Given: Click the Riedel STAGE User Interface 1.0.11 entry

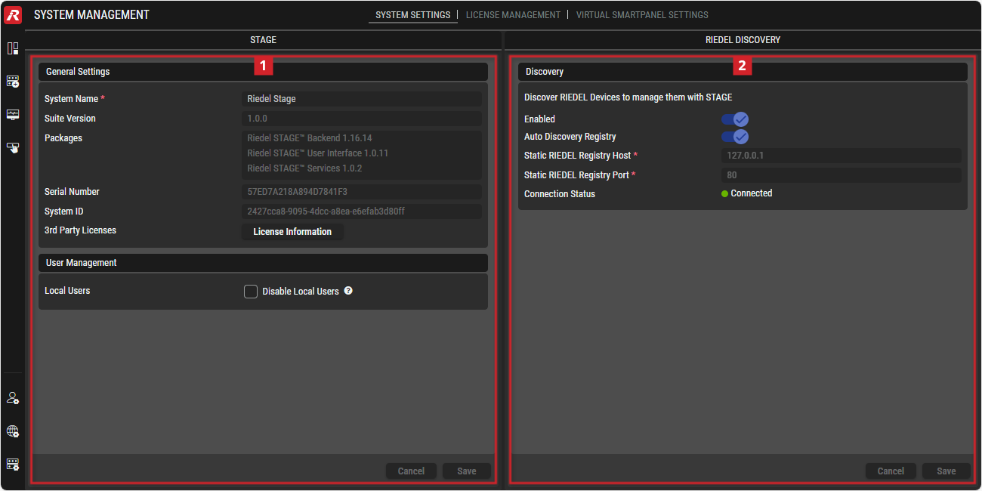Looking at the screenshot, I should tap(318, 153).
